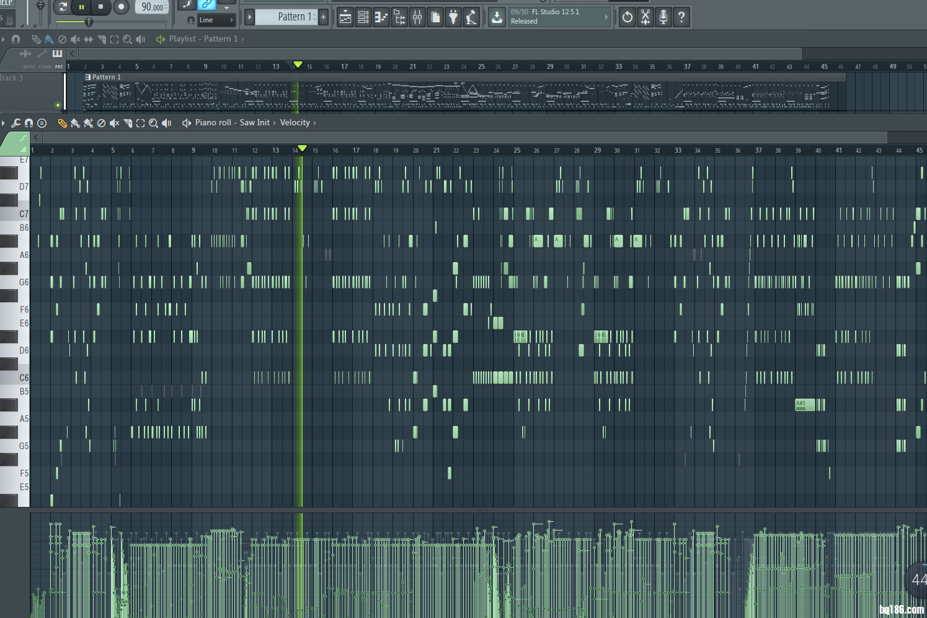Click the one-click audio scissors icon

pos(645,17)
